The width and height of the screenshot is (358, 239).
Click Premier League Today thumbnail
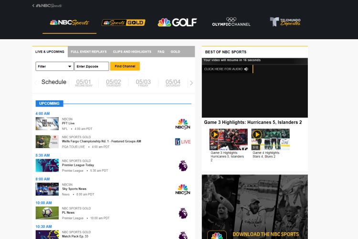(47, 165)
